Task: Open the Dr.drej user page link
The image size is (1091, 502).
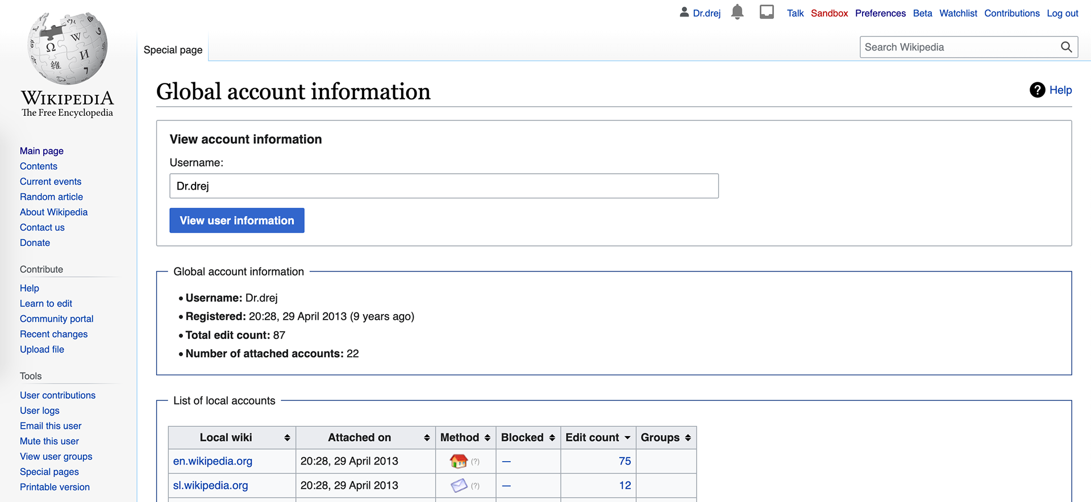Action: click(706, 13)
